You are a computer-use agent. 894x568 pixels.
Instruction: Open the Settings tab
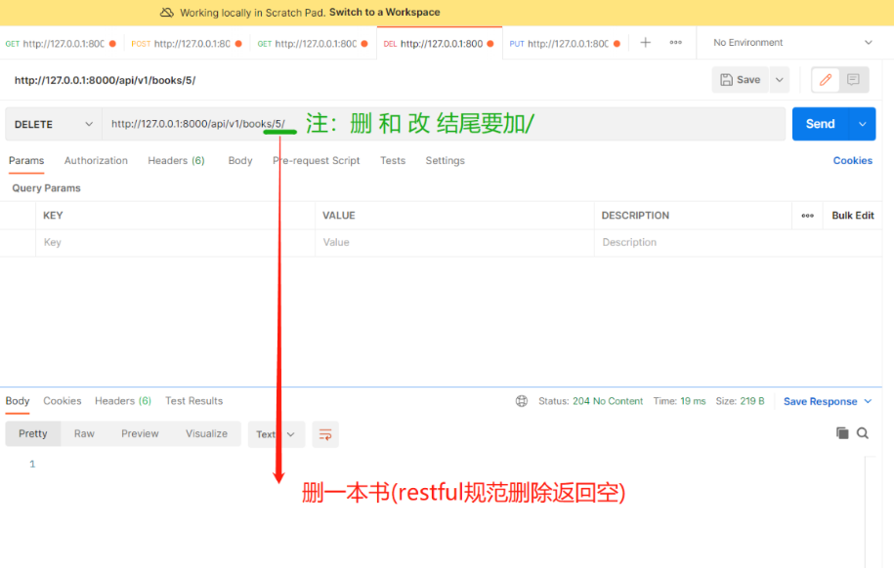coord(446,161)
